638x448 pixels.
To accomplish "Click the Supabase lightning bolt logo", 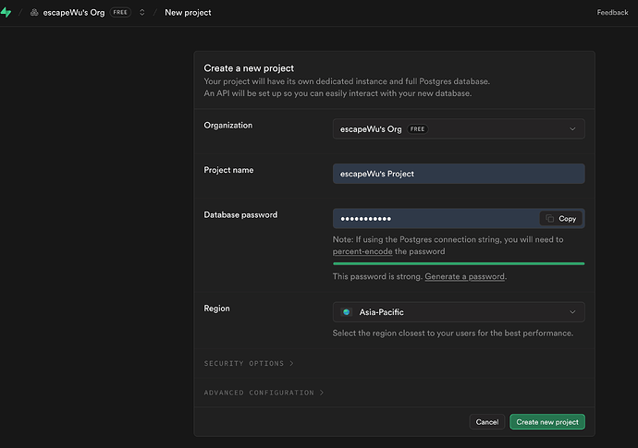I will point(6,13).
